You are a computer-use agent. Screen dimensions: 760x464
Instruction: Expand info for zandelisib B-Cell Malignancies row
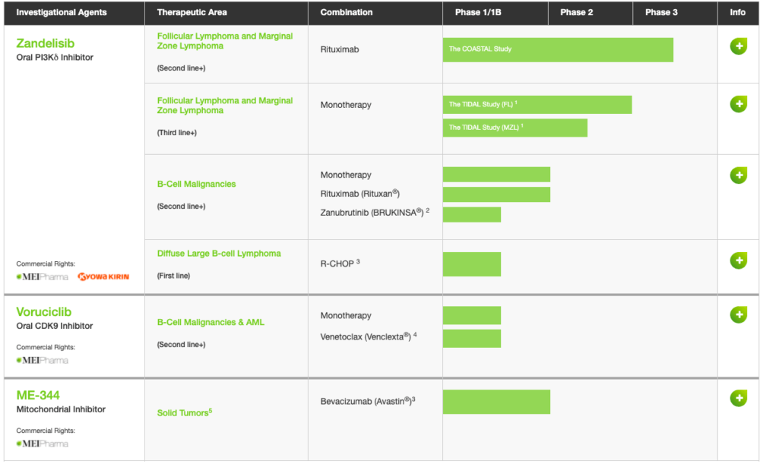click(738, 175)
